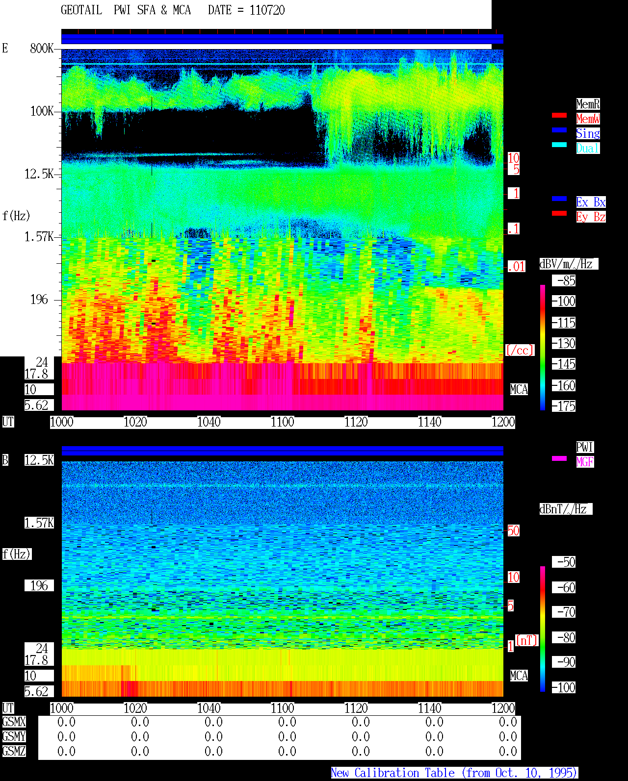Click the cyan Dual legend swatch
The image size is (628, 781).
tap(559, 145)
